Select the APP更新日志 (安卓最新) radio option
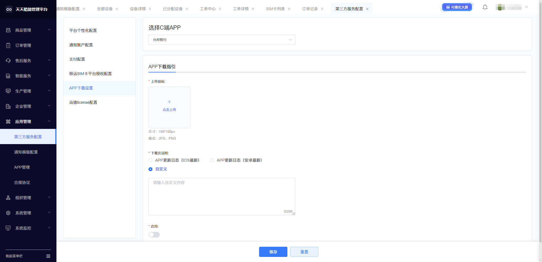 [212, 160]
